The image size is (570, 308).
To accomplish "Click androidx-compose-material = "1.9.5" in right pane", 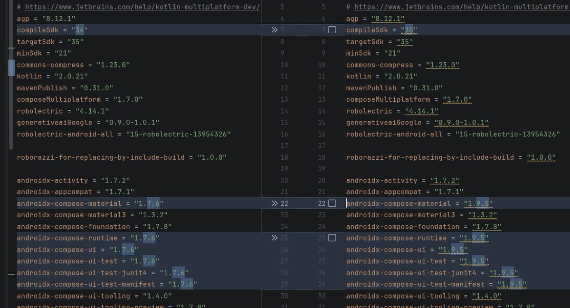I will (419, 203).
